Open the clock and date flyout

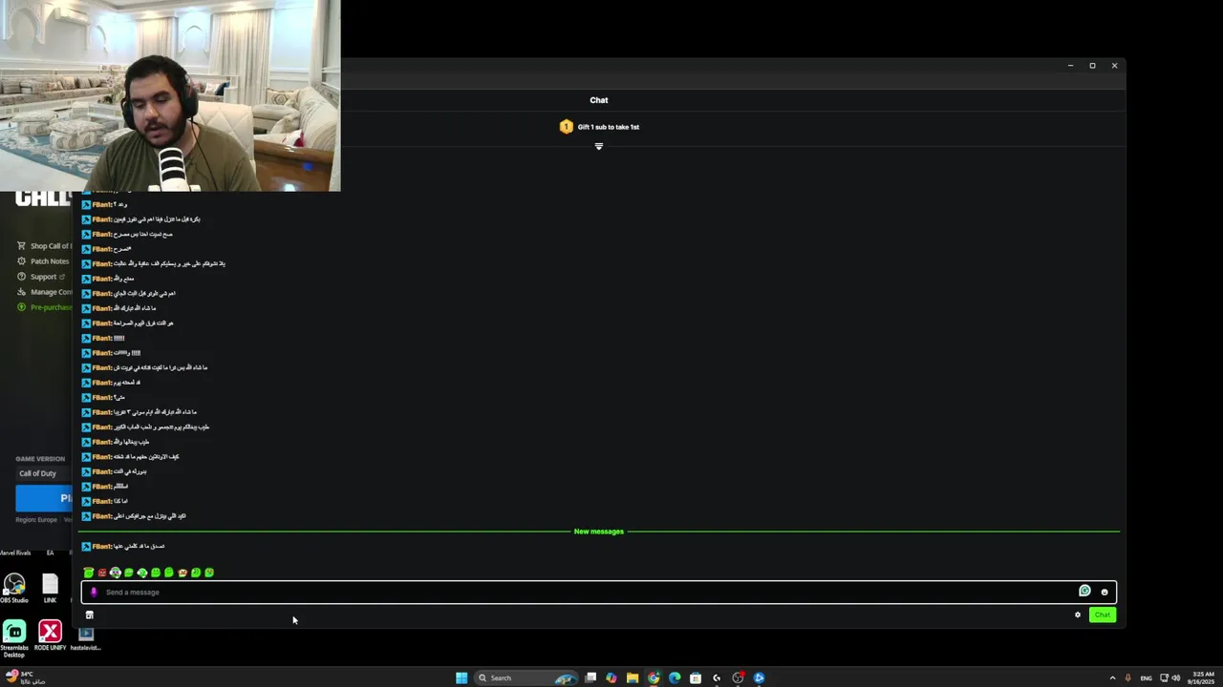(1203, 677)
